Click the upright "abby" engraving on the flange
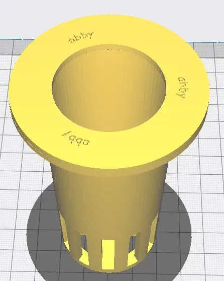Screen dimensions: 224x281 81,37
